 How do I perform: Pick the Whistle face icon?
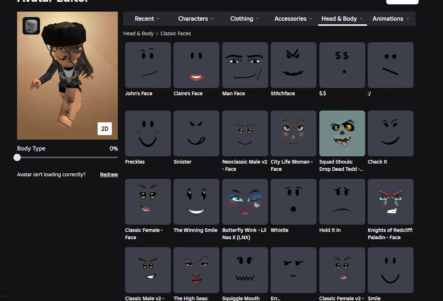point(294,202)
